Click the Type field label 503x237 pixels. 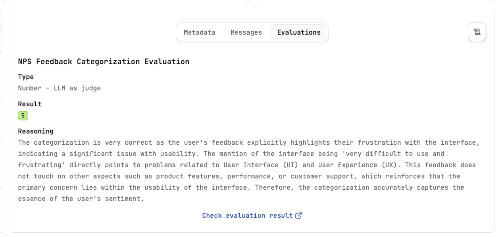pyautogui.click(x=26, y=77)
